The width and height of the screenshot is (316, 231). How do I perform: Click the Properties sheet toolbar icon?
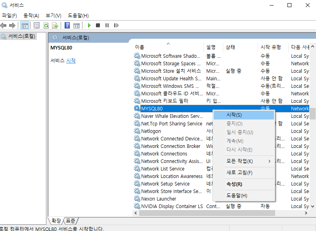pyautogui.click(x=37, y=25)
